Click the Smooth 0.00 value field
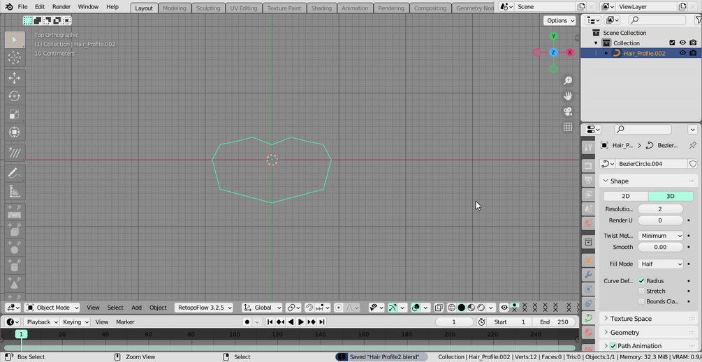The height and width of the screenshot is (362, 702). click(x=660, y=247)
